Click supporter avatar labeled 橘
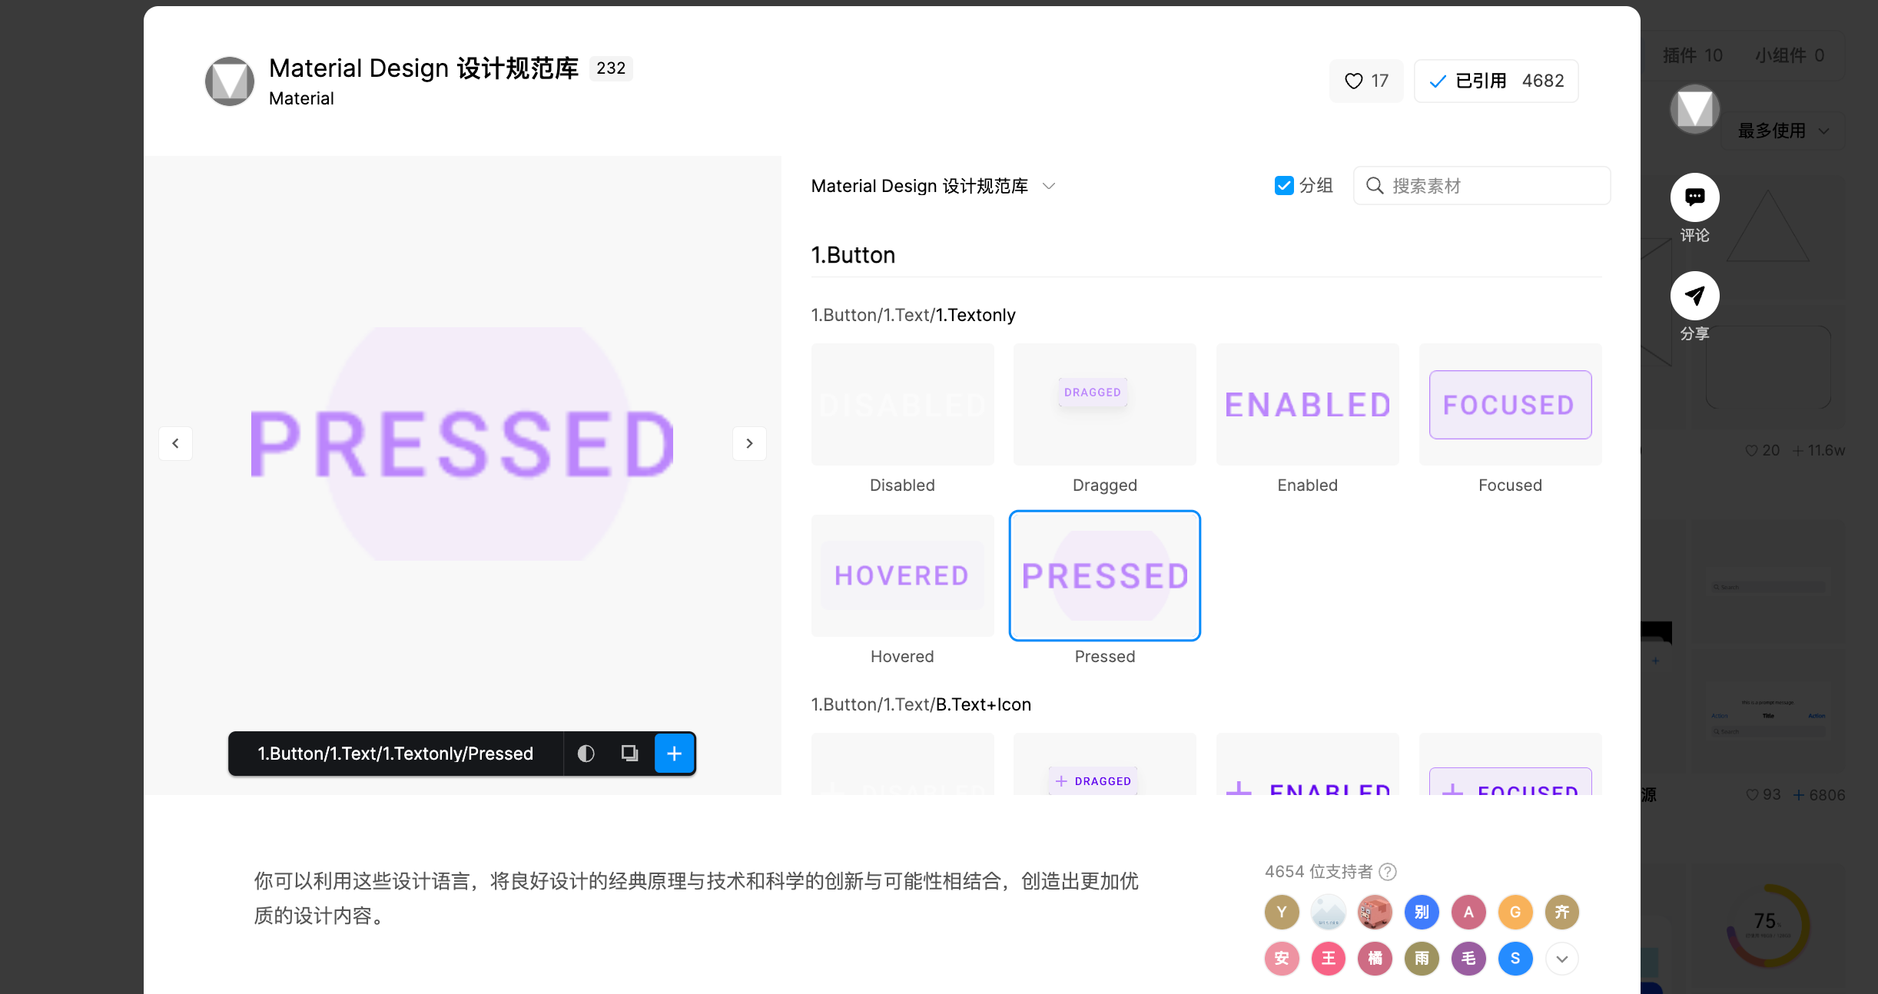The width and height of the screenshot is (1878, 994). pos(1375,959)
